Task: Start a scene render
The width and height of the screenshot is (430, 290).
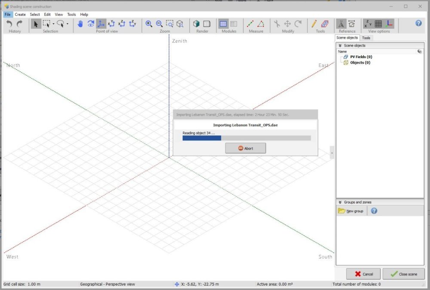Action: [x=197, y=24]
